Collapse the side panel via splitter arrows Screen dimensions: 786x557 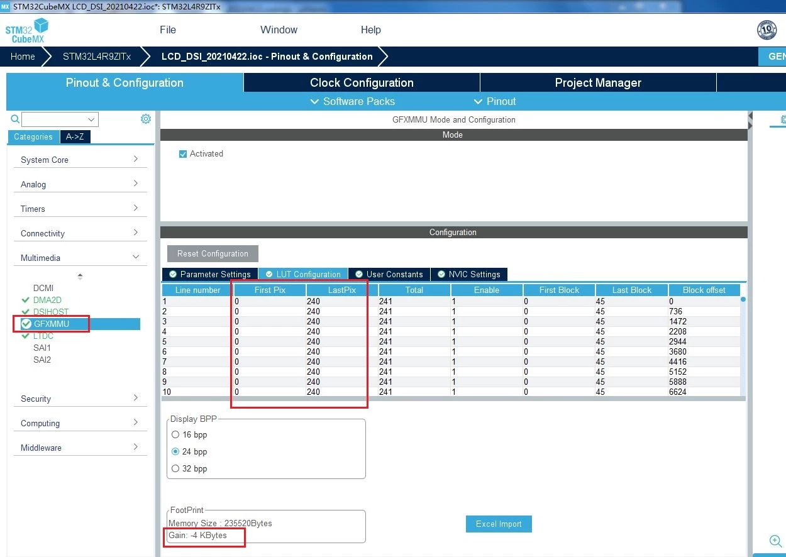tap(750, 121)
